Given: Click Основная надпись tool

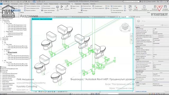Looking at the screenshot, I should (116, 6).
